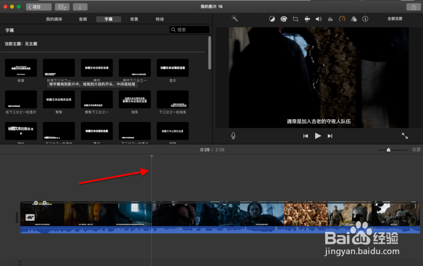Click the titles browser vertical scrollbar
The height and width of the screenshot is (266, 423).
(210, 53)
